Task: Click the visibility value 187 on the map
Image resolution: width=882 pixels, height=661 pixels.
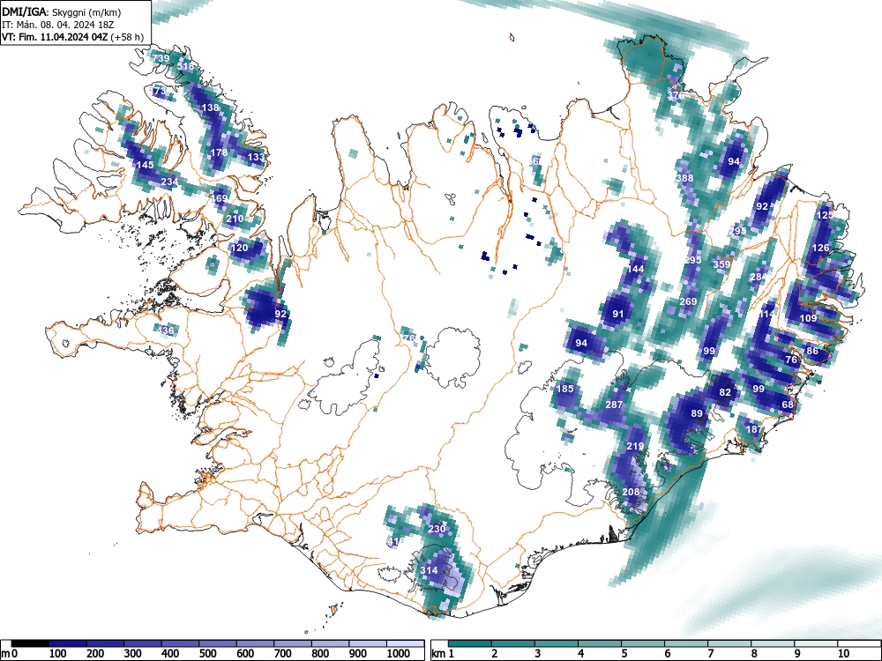Action: click(754, 429)
